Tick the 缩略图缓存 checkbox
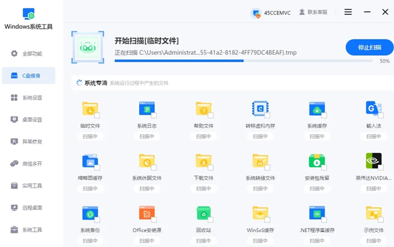This screenshot has width=394, height=247. pyautogui.click(x=97, y=167)
